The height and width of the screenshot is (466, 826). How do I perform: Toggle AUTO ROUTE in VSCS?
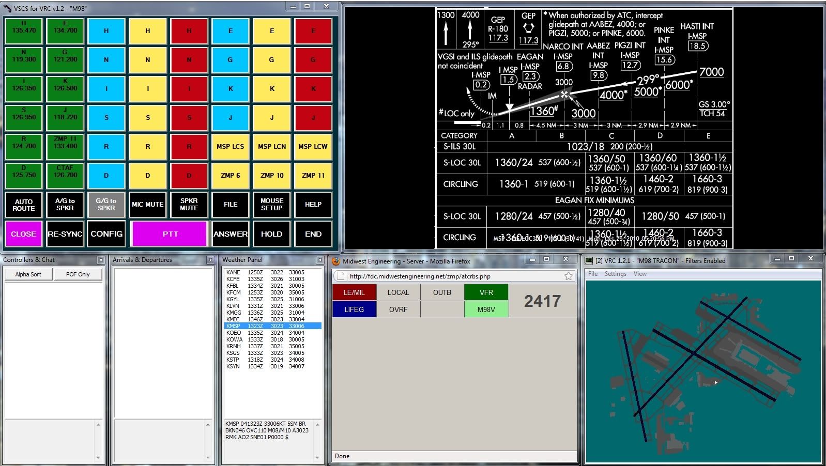pos(24,205)
